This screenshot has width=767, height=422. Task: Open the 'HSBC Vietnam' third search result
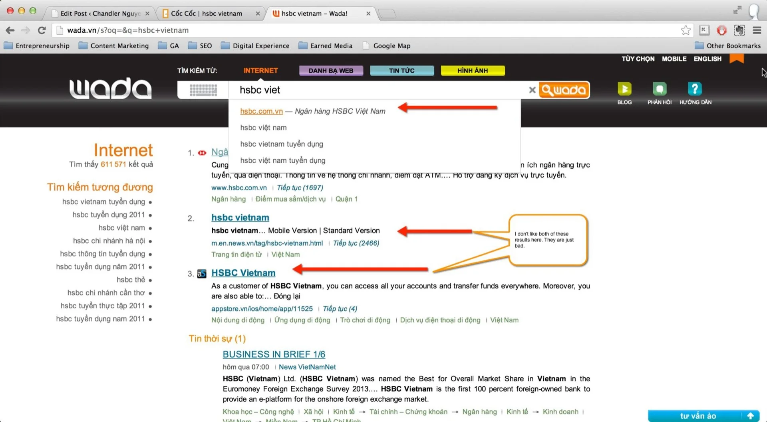(243, 273)
